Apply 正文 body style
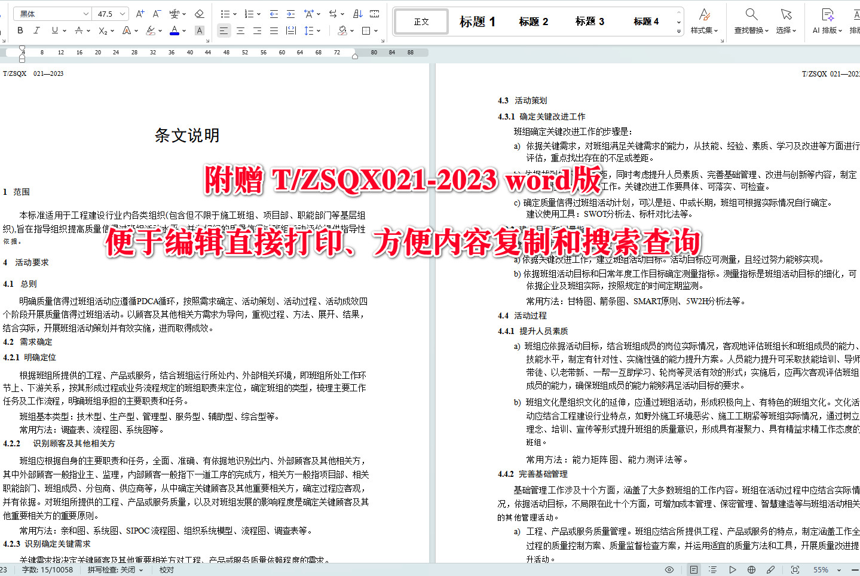860x576 pixels. 421,22
